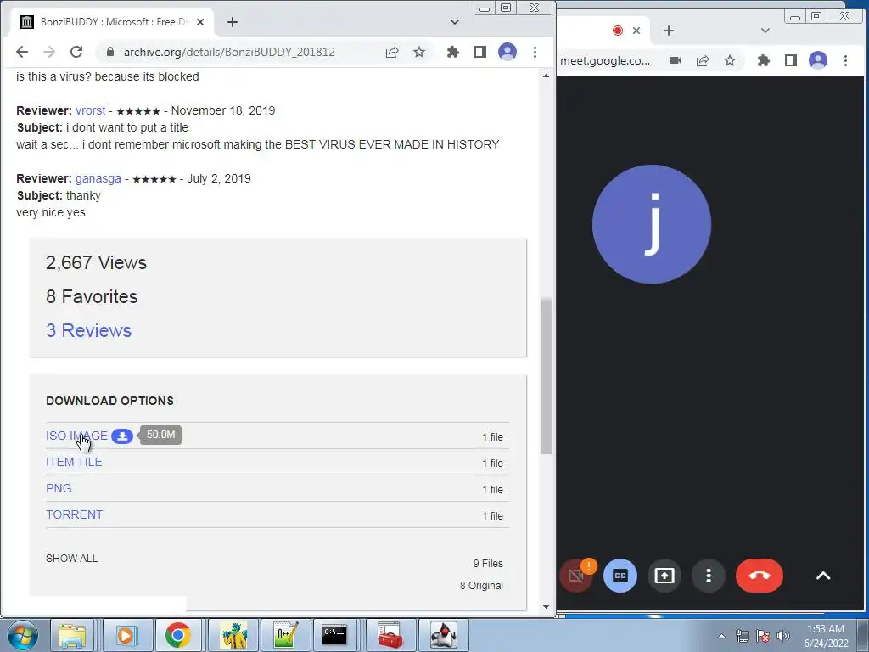The image size is (869, 652).
Task: Open the red toolbox taskbar app
Action: [x=390, y=635]
